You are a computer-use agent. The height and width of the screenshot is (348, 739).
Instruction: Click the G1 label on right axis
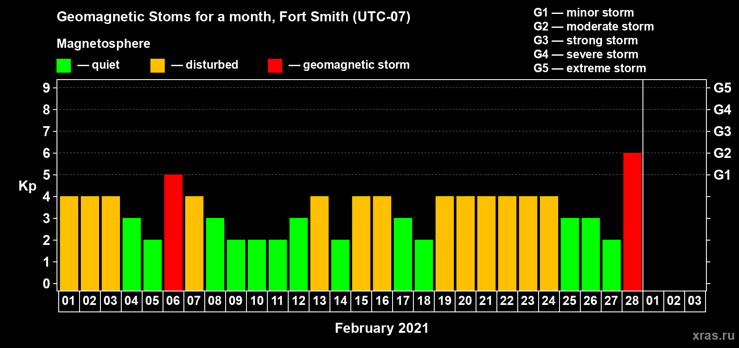(x=722, y=175)
